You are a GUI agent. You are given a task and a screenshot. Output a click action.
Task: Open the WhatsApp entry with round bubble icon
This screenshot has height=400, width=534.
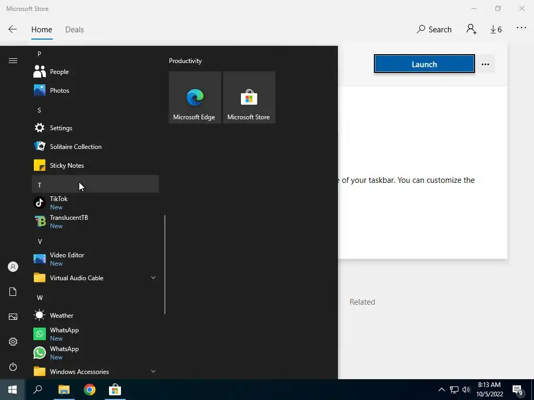point(95,353)
